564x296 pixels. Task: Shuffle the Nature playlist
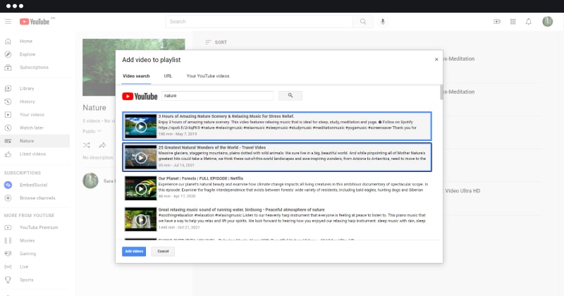87,145
